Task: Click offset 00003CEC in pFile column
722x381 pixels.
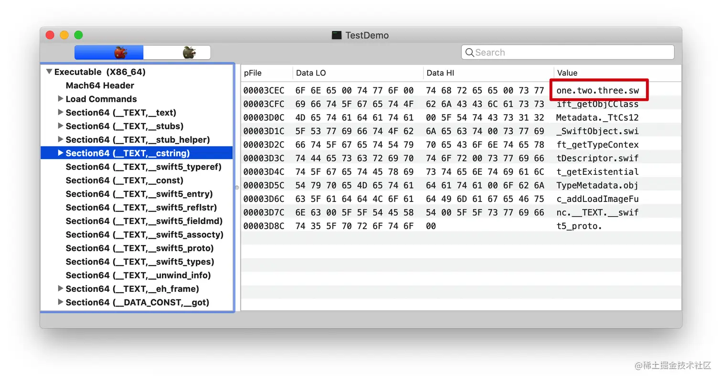Action: coord(264,90)
